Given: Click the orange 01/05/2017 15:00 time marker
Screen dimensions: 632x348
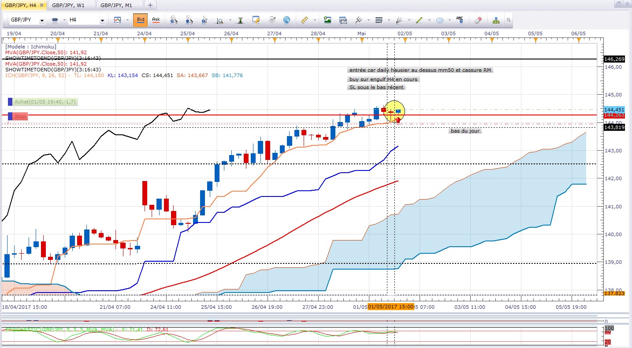Looking at the screenshot, I should click(x=391, y=306).
